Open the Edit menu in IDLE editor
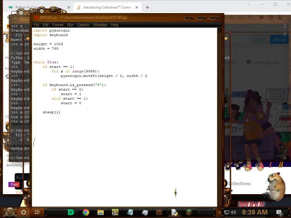Viewport: 291px width, 218px height. tap(46, 25)
